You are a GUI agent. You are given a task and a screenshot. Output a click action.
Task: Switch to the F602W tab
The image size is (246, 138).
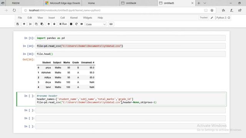click(x=25, y=3)
